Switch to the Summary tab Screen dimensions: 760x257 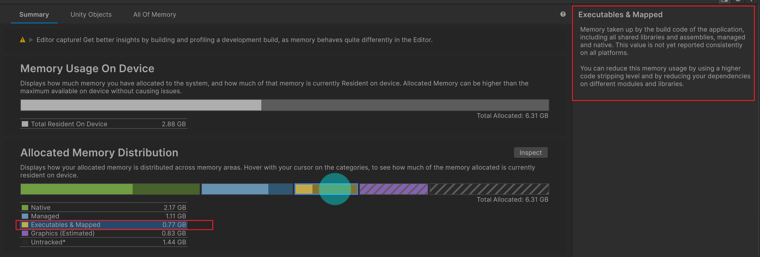tap(34, 15)
